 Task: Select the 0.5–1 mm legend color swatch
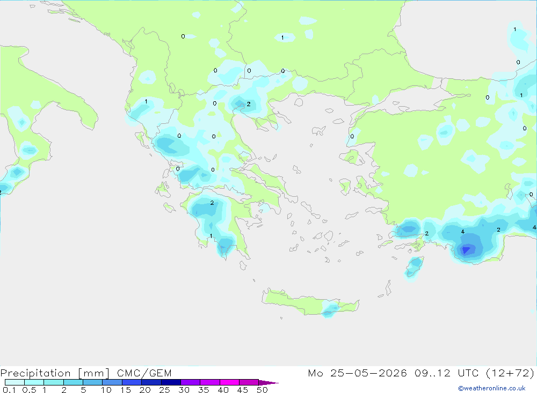coord(34,382)
